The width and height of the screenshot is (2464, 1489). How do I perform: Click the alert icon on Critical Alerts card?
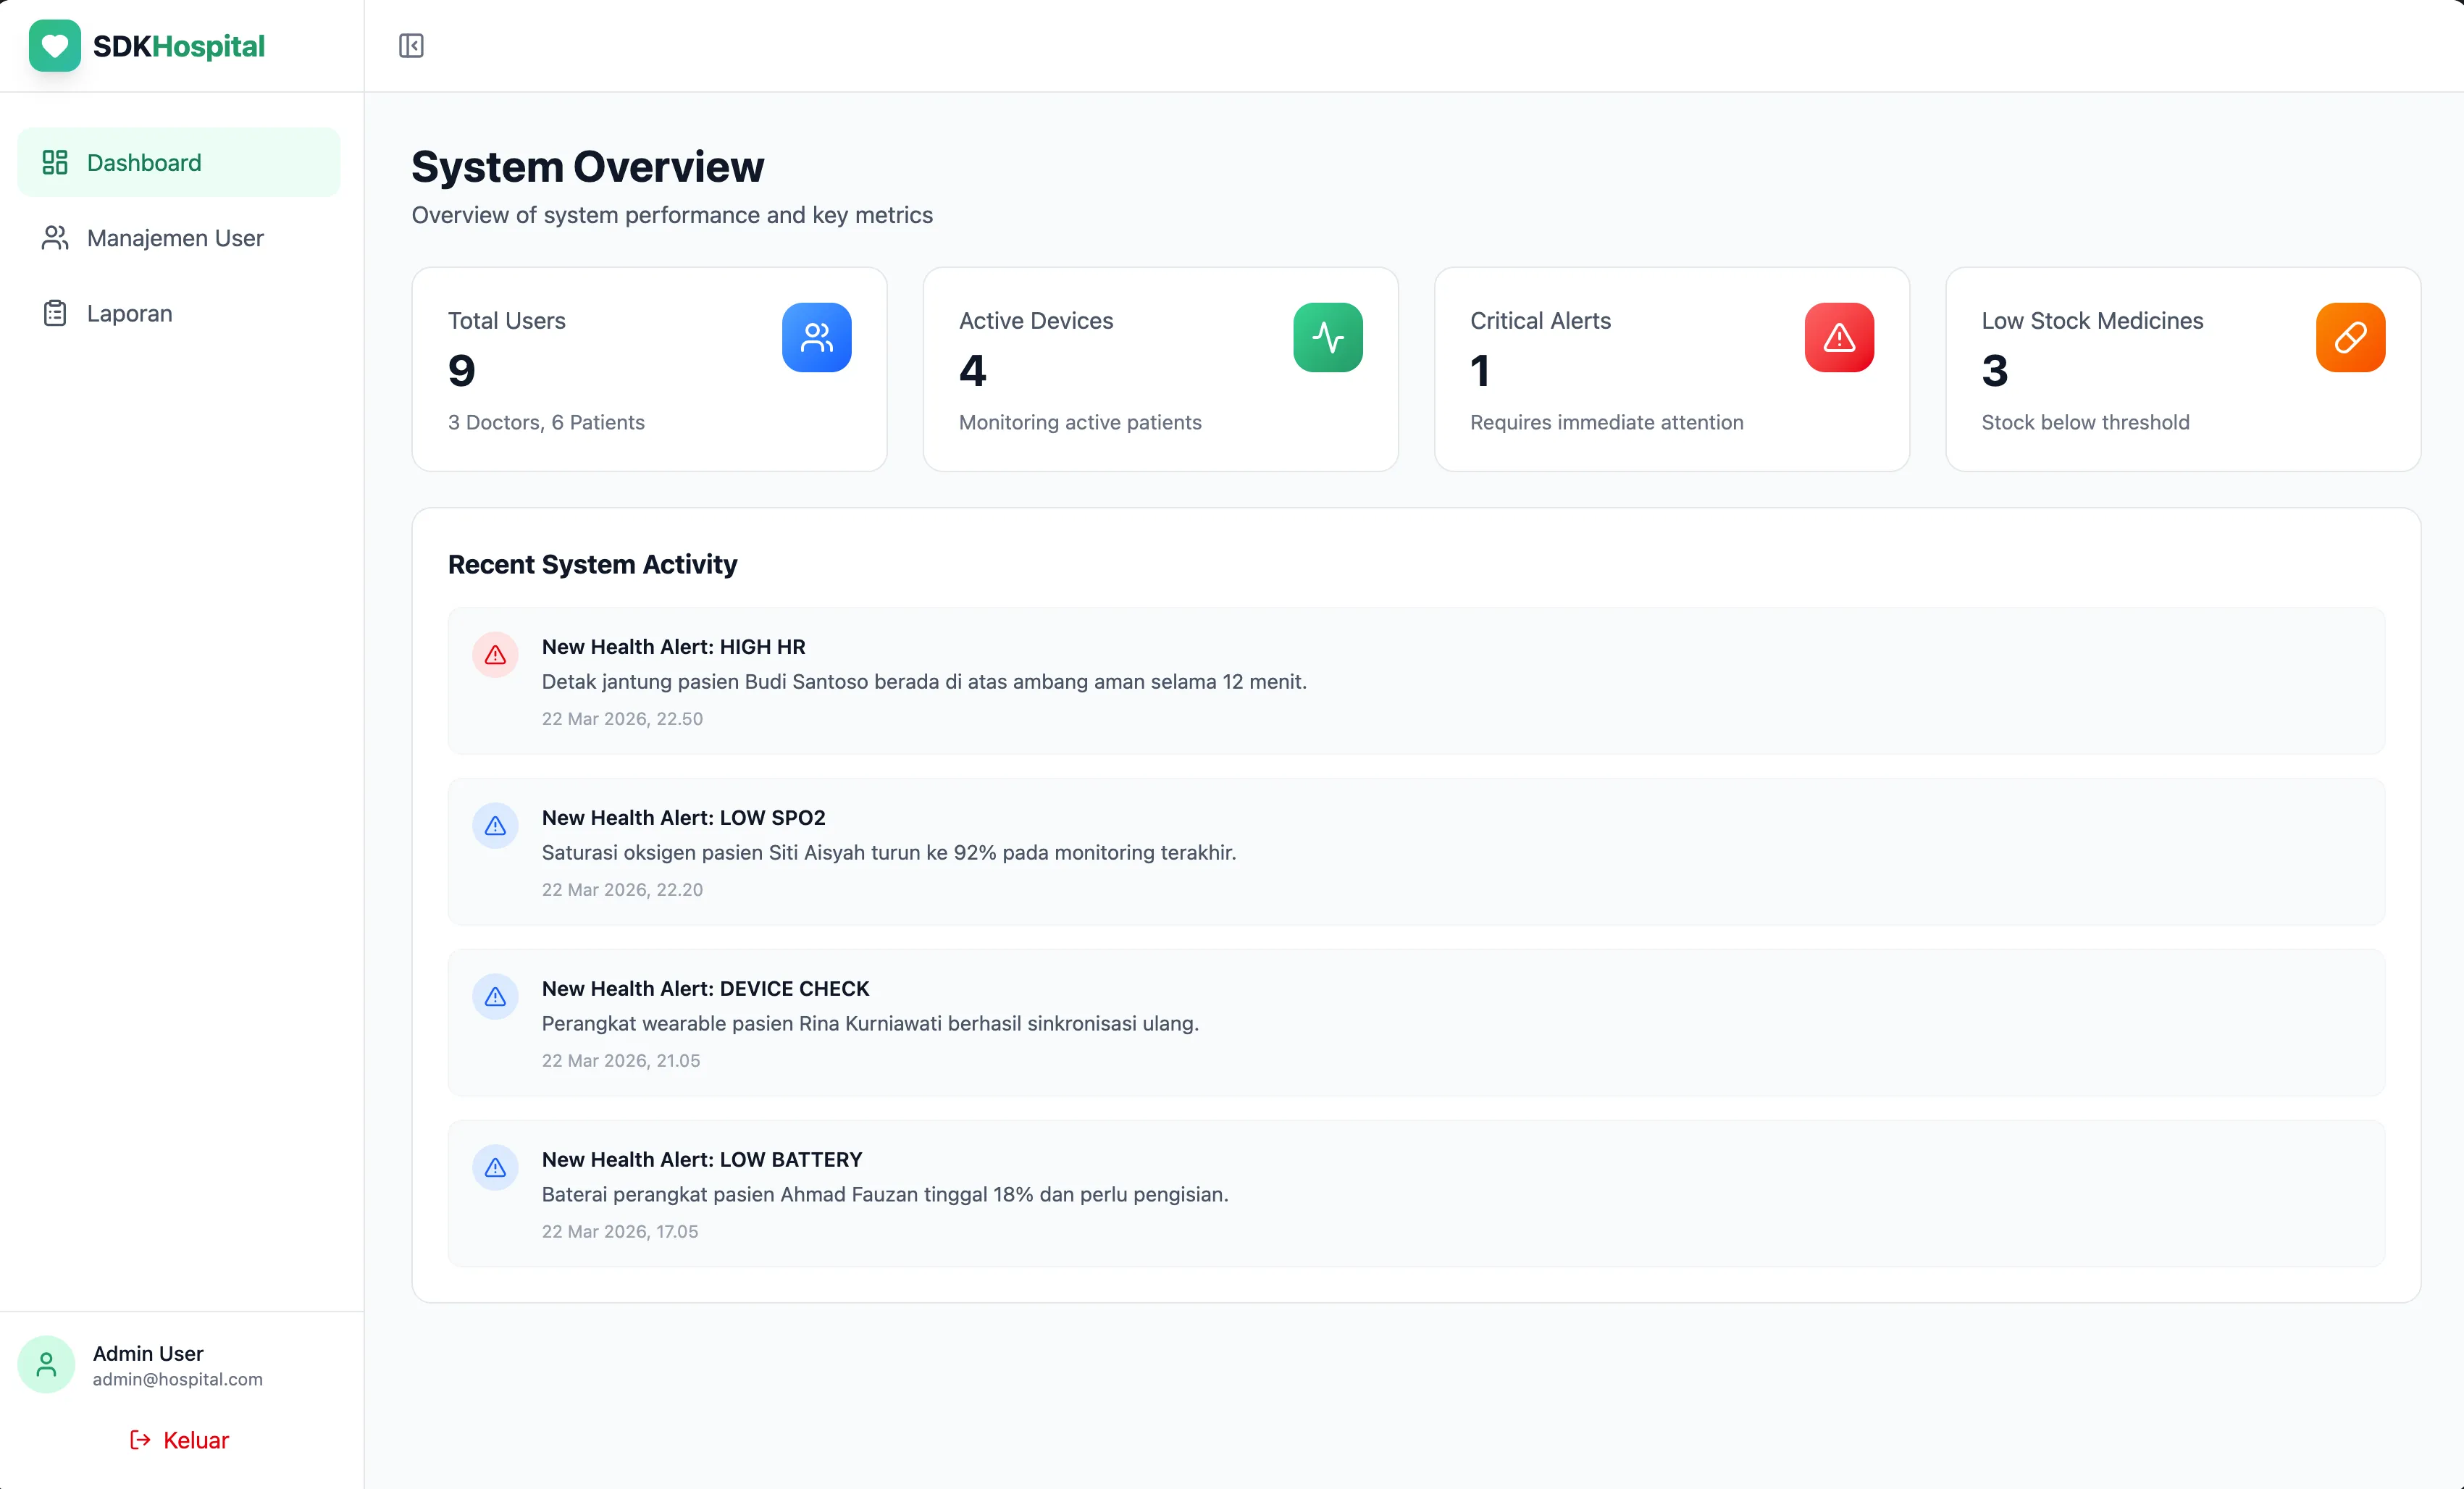click(x=1839, y=337)
